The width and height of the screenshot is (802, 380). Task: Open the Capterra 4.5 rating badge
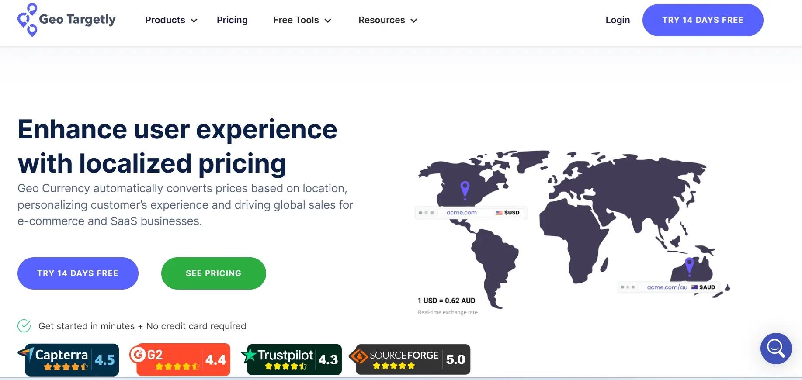[x=69, y=360]
